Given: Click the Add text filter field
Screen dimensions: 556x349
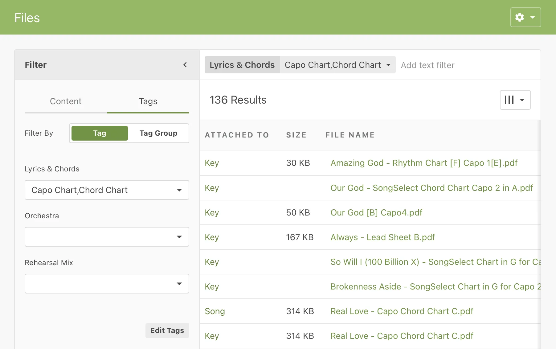Looking at the screenshot, I should 427,65.
